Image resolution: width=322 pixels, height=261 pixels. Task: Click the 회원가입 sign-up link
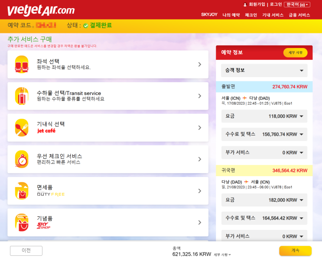tap(257, 4)
